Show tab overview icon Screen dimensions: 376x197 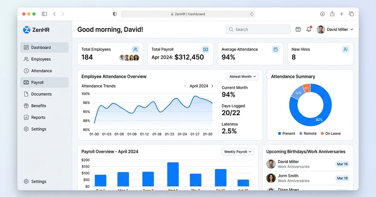351,14
